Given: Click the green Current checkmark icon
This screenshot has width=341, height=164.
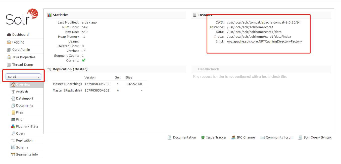Looking at the screenshot, I should 84,60.
